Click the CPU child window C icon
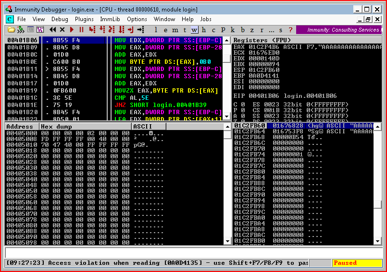This screenshot has width=387, height=272. click(10, 19)
